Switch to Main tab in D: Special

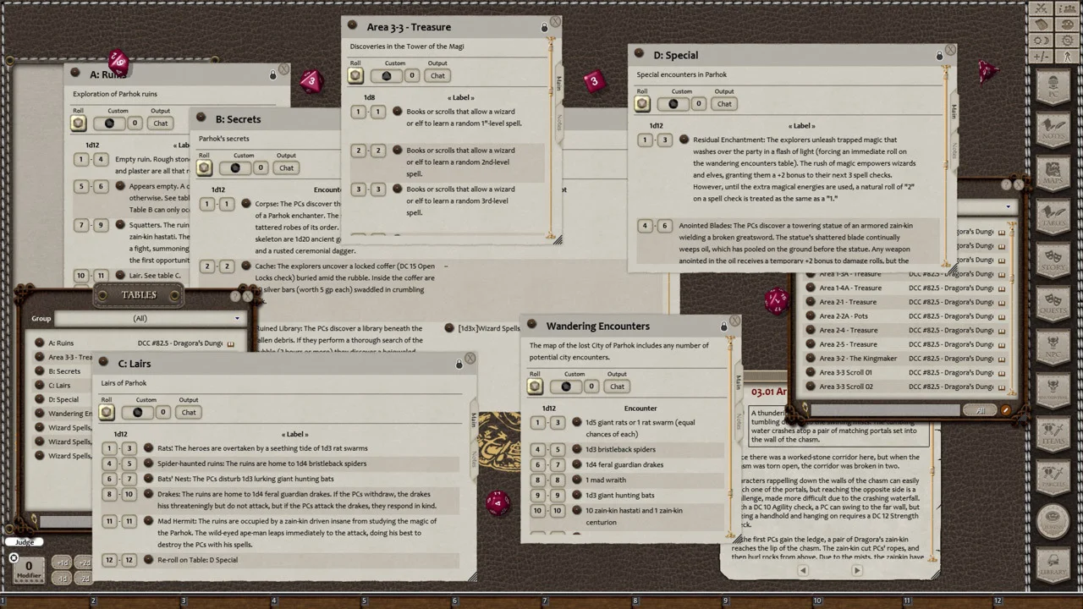pos(954,112)
